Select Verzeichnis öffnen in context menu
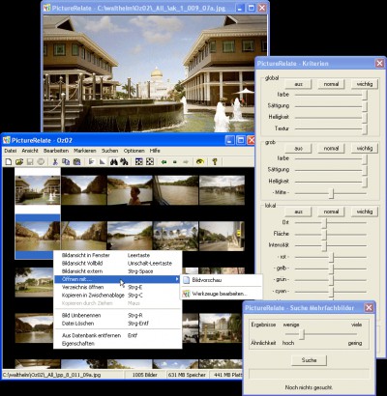Viewport: 387px width, 396px height. point(118,287)
